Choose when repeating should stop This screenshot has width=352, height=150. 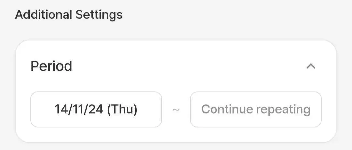(x=256, y=110)
